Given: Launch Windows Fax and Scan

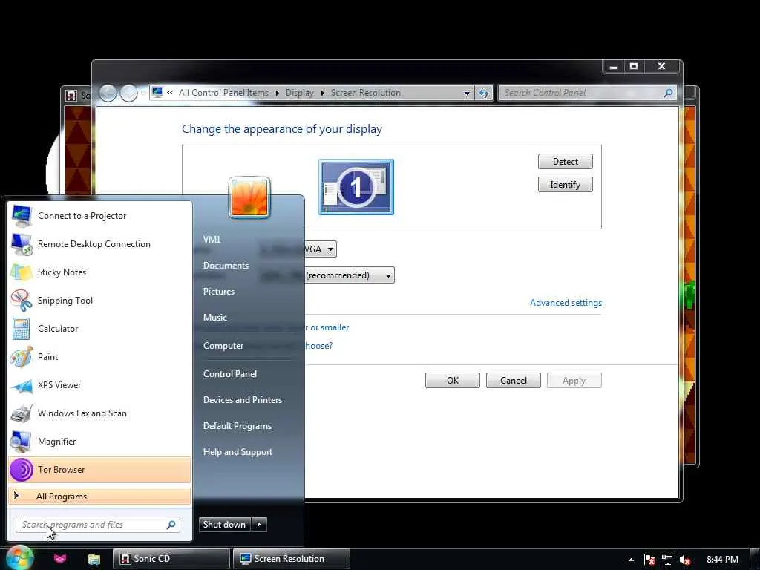Looking at the screenshot, I should (99, 413).
